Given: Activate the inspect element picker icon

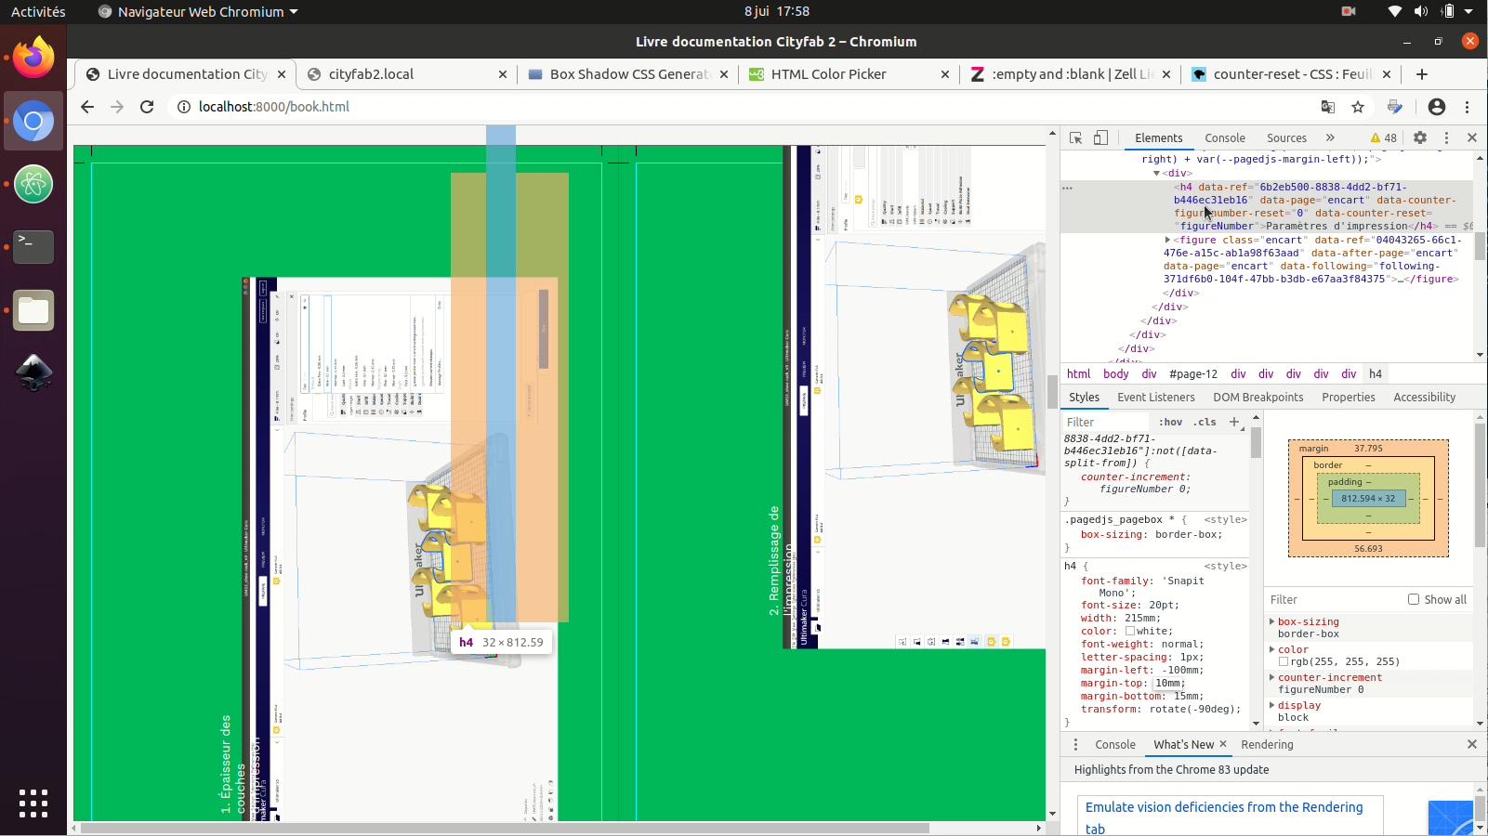Looking at the screenshot, I should coord(1075,137).
